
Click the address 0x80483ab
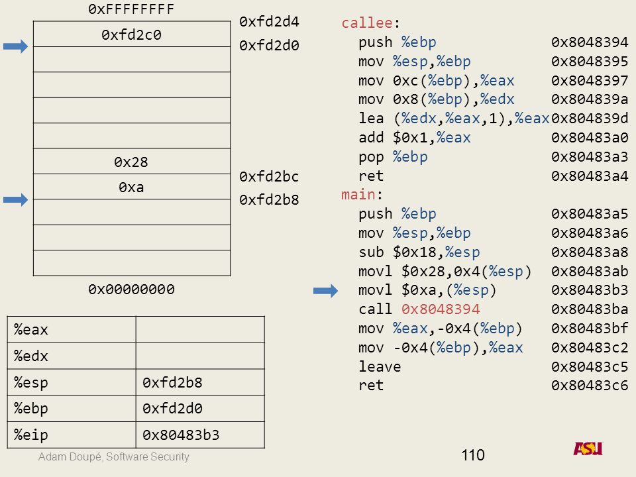coord(590,272)
